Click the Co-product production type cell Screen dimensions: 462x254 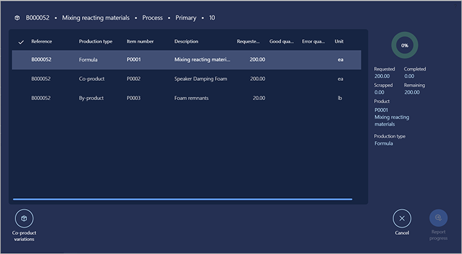click(92, 79)
